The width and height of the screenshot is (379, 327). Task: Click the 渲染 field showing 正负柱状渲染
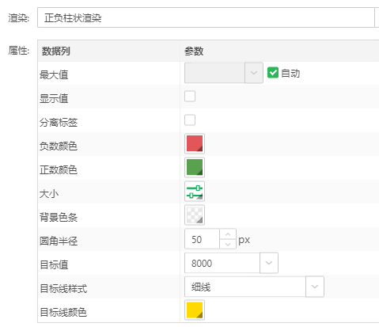[x=206, y=17]
